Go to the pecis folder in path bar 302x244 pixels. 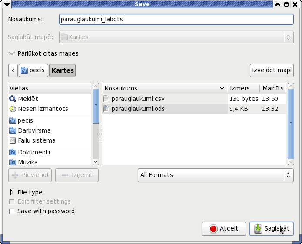point(33,70)
